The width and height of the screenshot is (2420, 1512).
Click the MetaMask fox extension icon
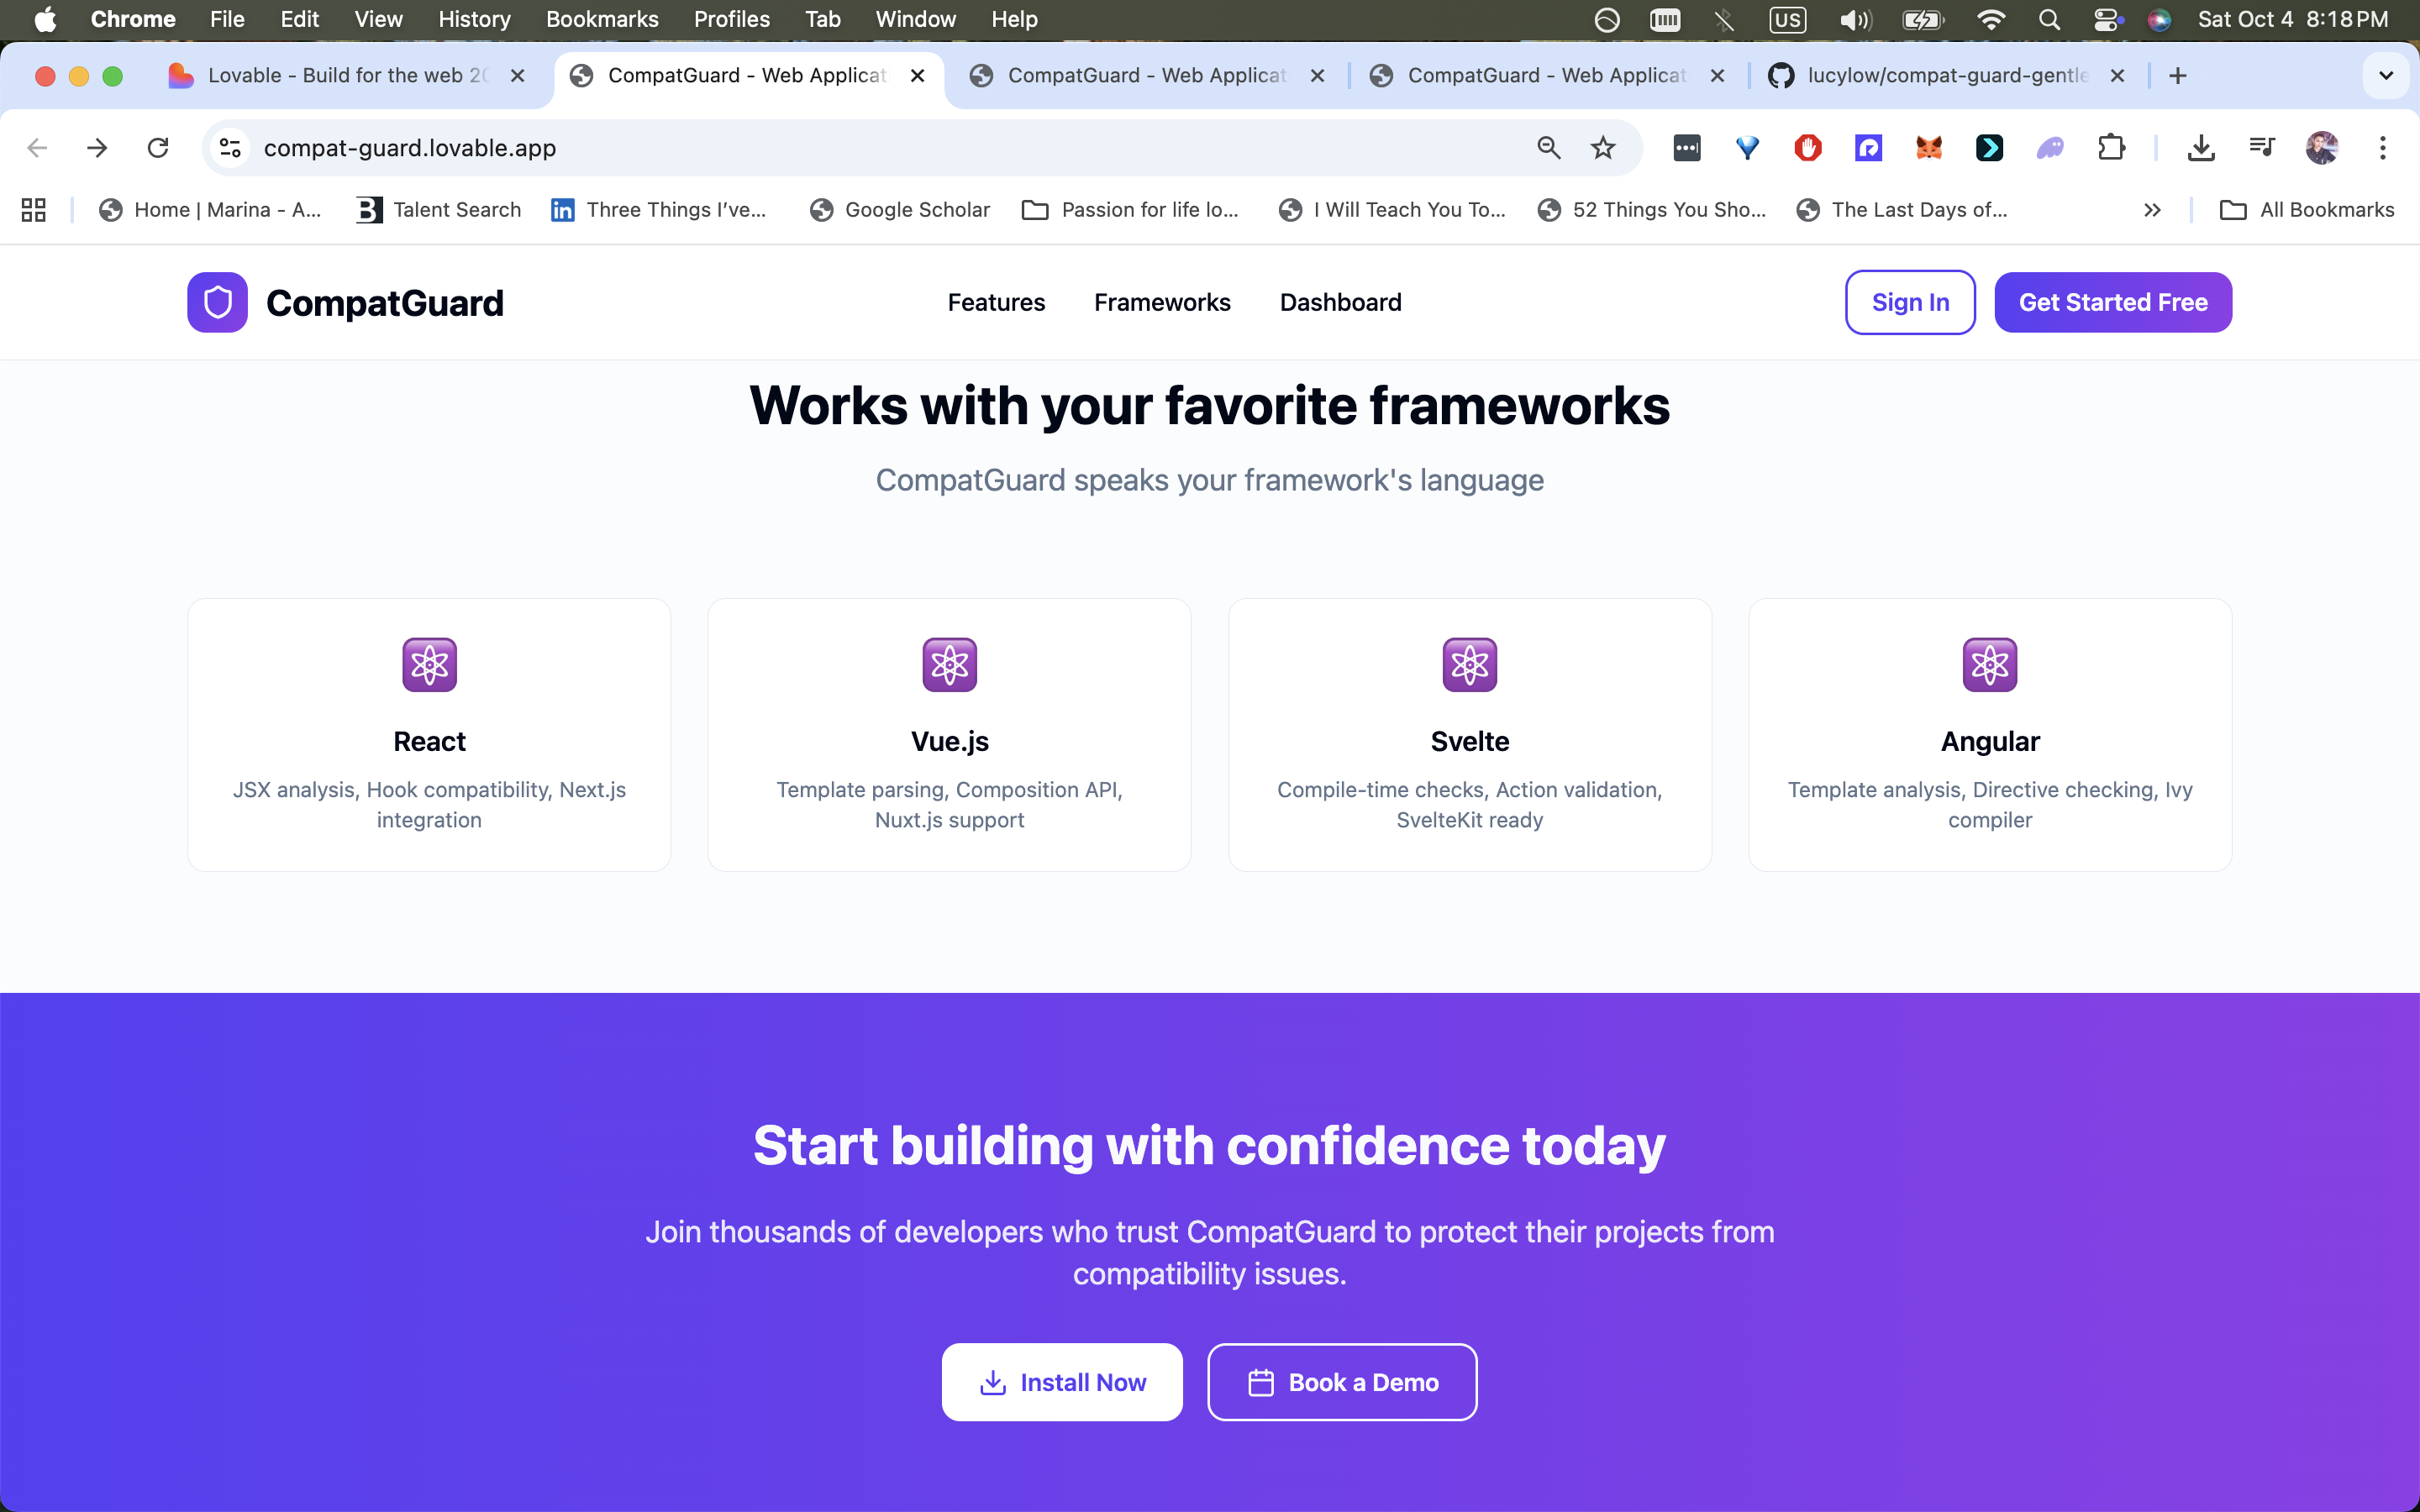(x=1928, y=148)
